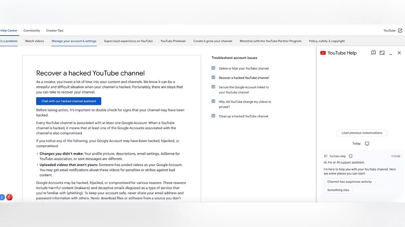Viewport: 405px width, 227px height.
Task: Select the 'Something else' chat option
Action: point(338,190)
